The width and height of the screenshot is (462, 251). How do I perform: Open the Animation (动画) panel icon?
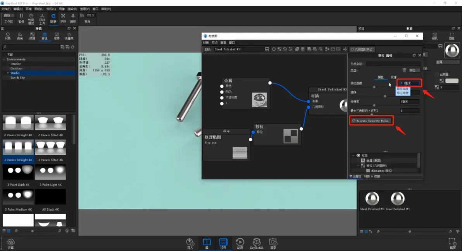tap(240, 244)
